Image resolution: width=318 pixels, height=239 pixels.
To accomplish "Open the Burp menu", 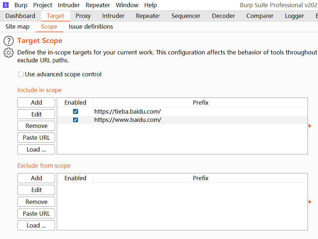I will pos(21,5).
